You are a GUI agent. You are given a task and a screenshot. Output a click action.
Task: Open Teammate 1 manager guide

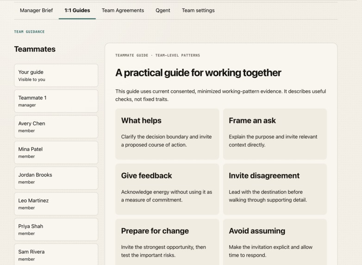[x=56, y=101]
